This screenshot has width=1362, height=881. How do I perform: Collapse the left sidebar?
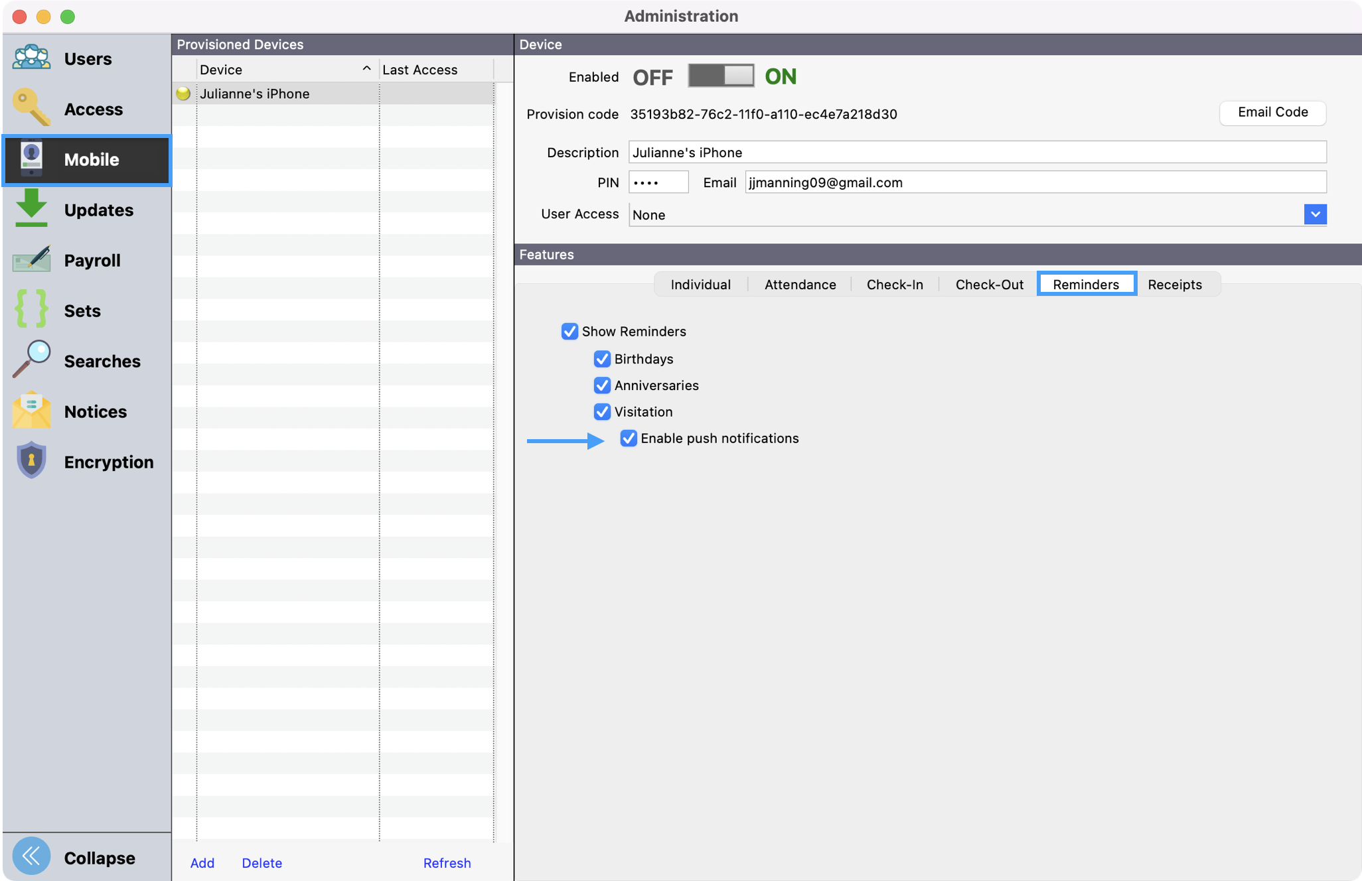point(31,856)
